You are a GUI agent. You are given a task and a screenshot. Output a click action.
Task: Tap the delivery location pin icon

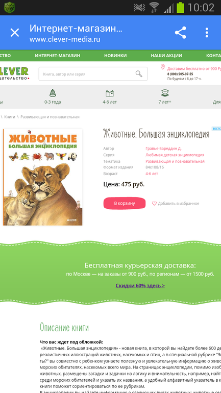tap(163, 67)
